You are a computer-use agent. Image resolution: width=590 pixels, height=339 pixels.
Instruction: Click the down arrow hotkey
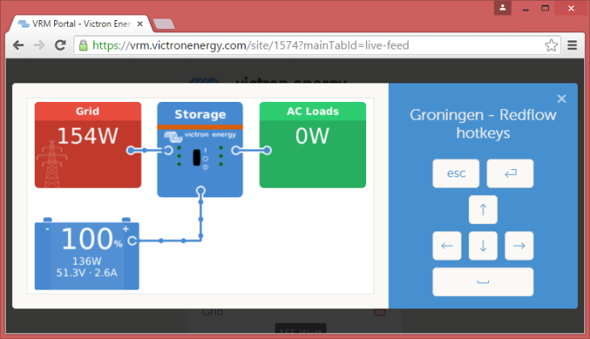click(483, 245)
